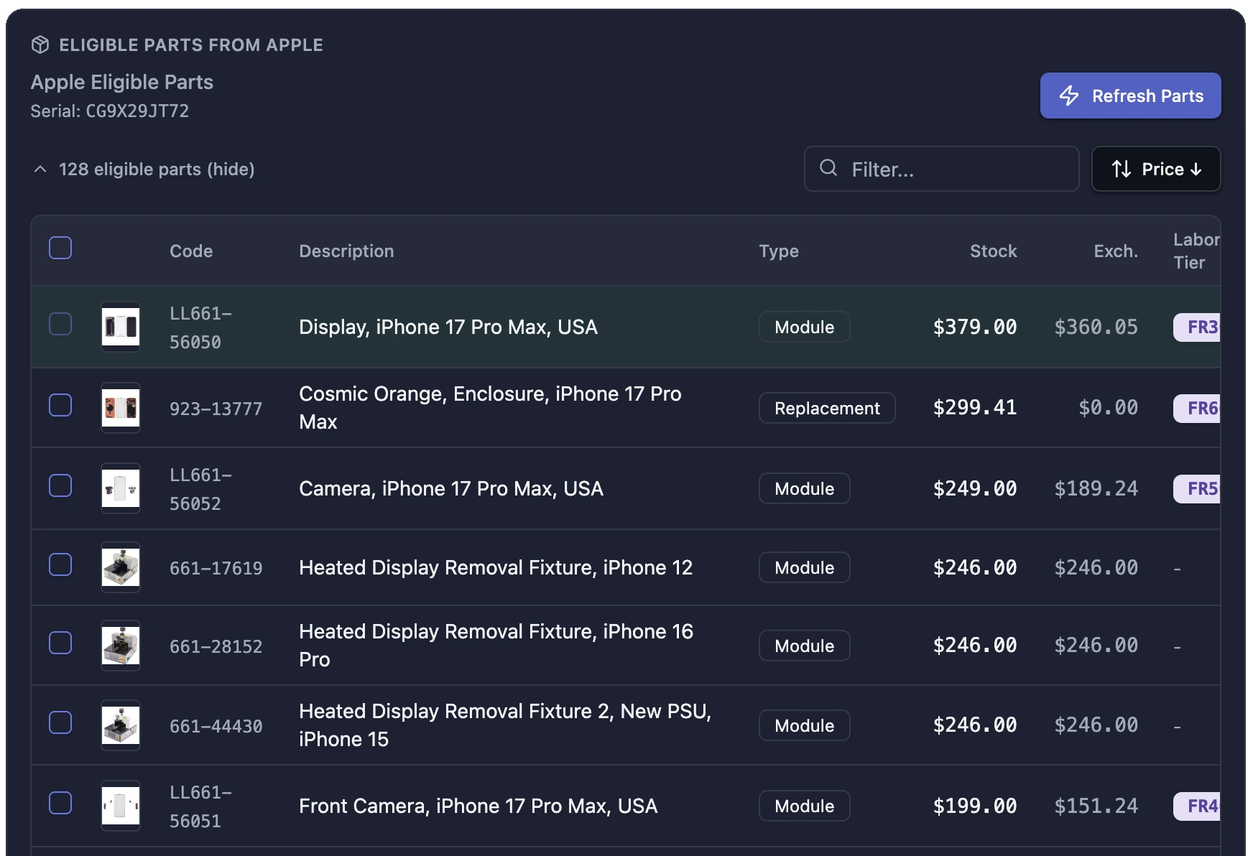The image size is (1253, 856).
Task: Click the Replacement type badge
Action: (x=827, y=408)
